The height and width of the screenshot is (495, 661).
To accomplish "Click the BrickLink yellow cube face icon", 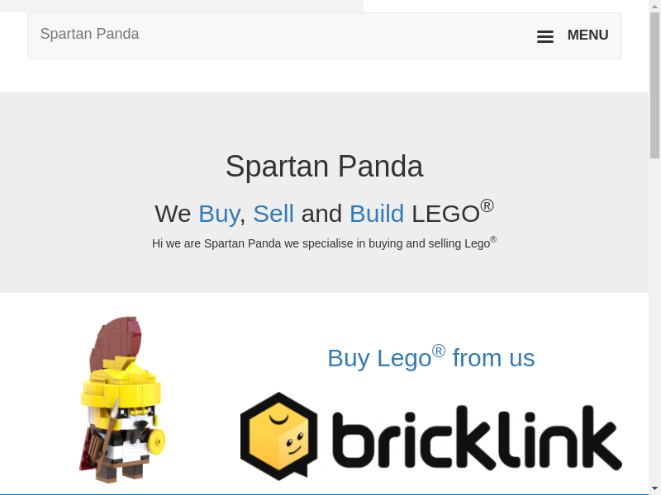I will click(278, 436).
